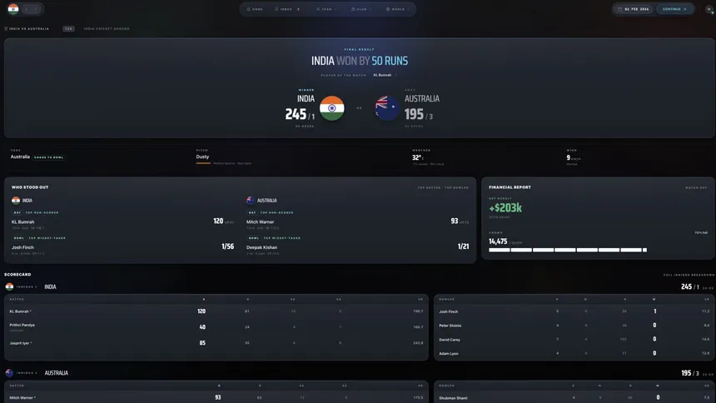Select Josh Finch top wicket-taker entry
Screen dimensions: 716x403
pos(122,247)
